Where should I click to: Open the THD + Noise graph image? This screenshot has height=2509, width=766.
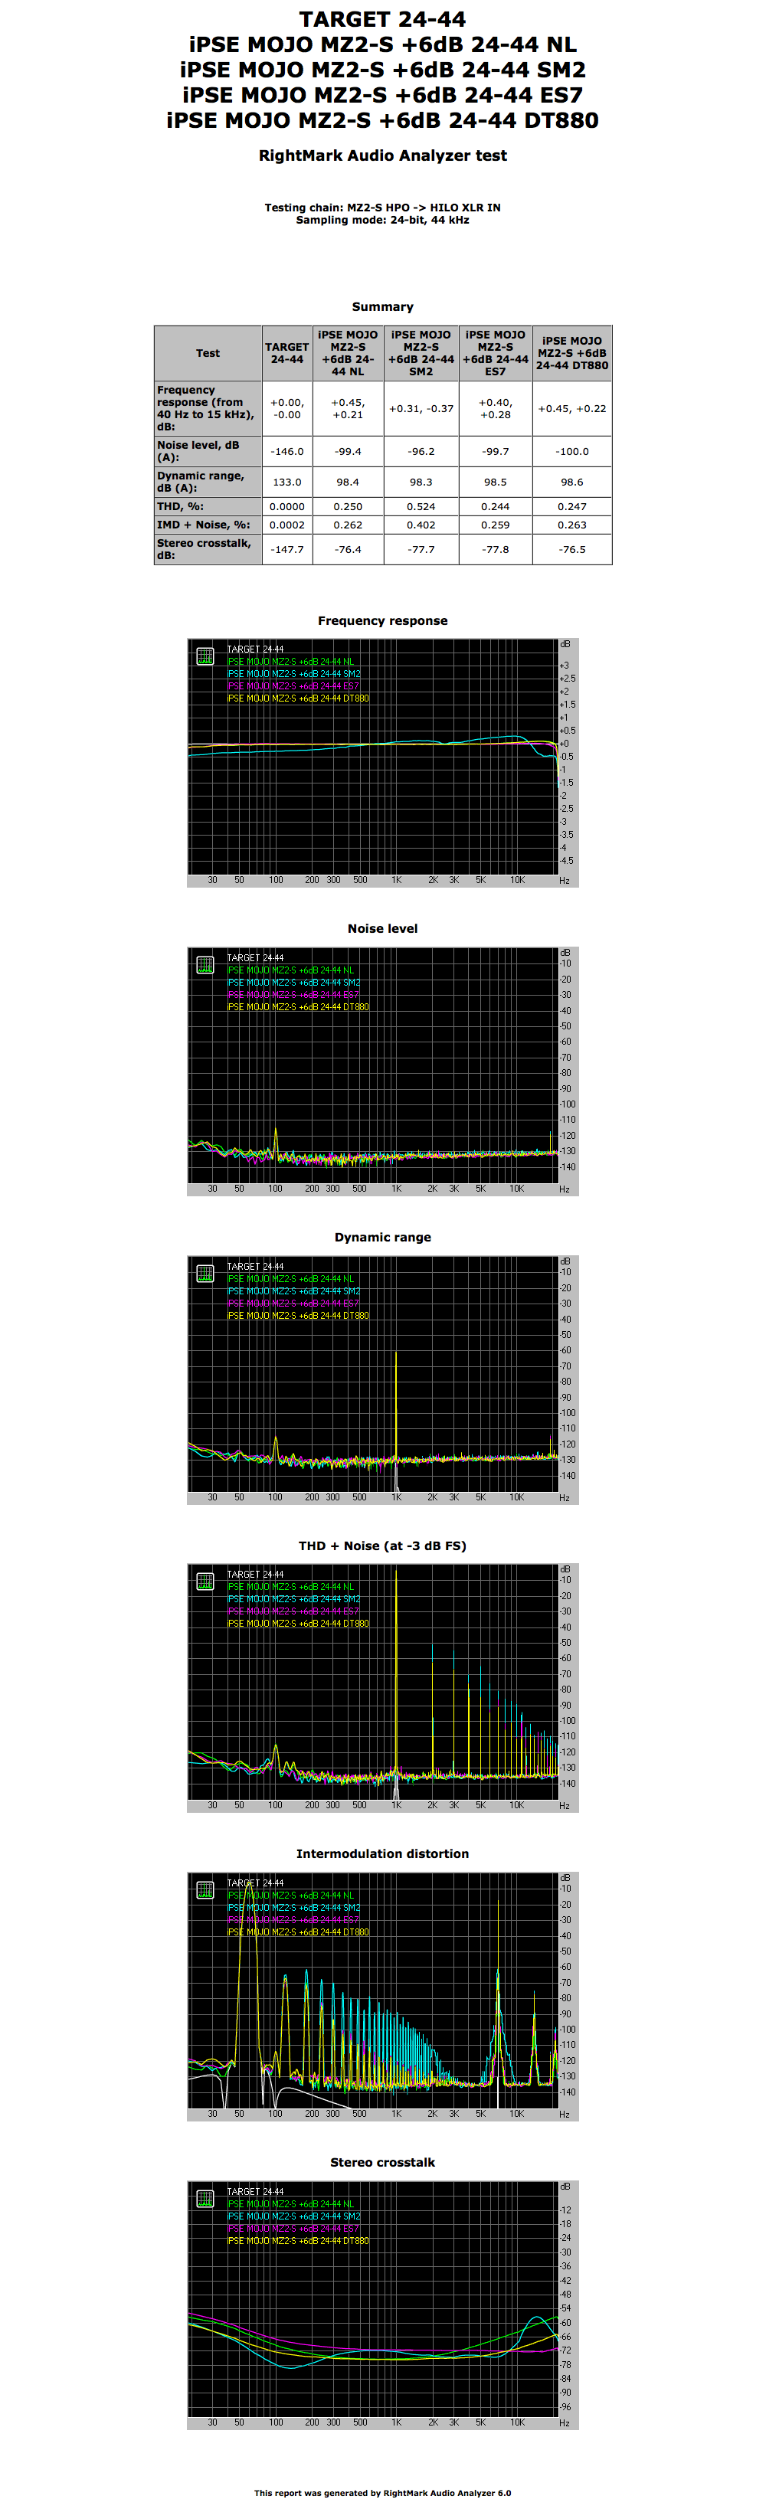coord(383,1688)
